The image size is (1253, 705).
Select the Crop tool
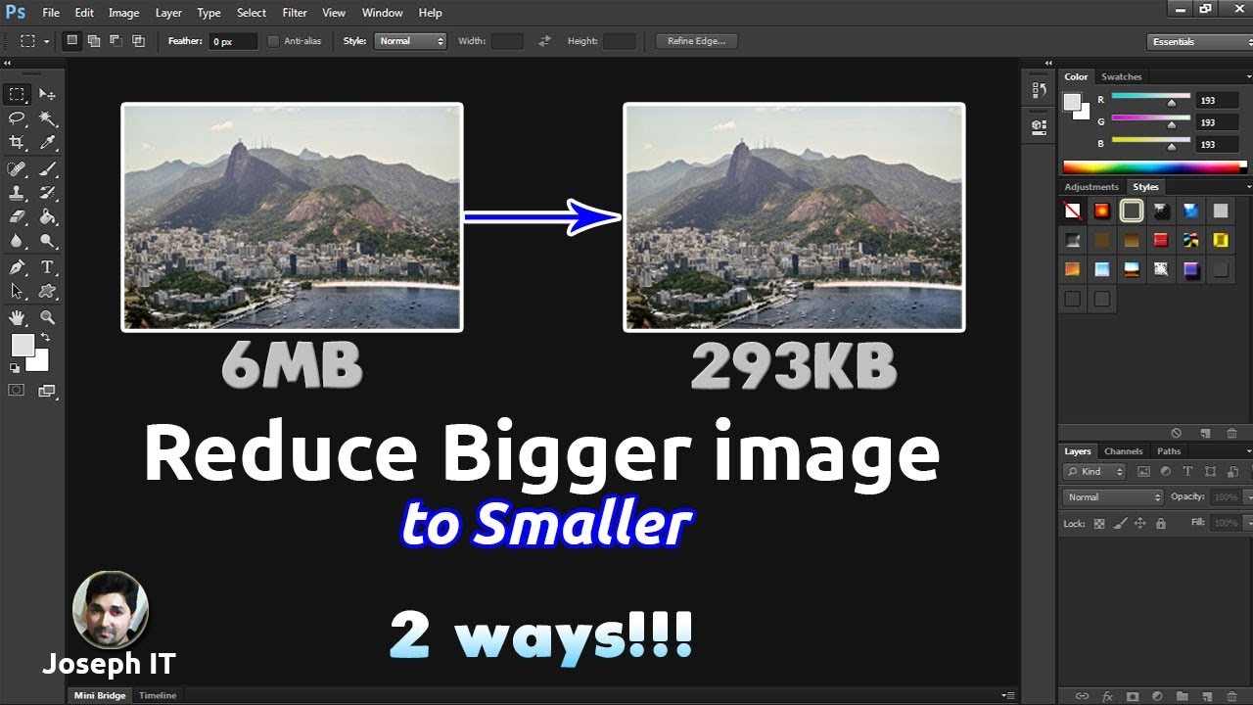coord(17,143)
